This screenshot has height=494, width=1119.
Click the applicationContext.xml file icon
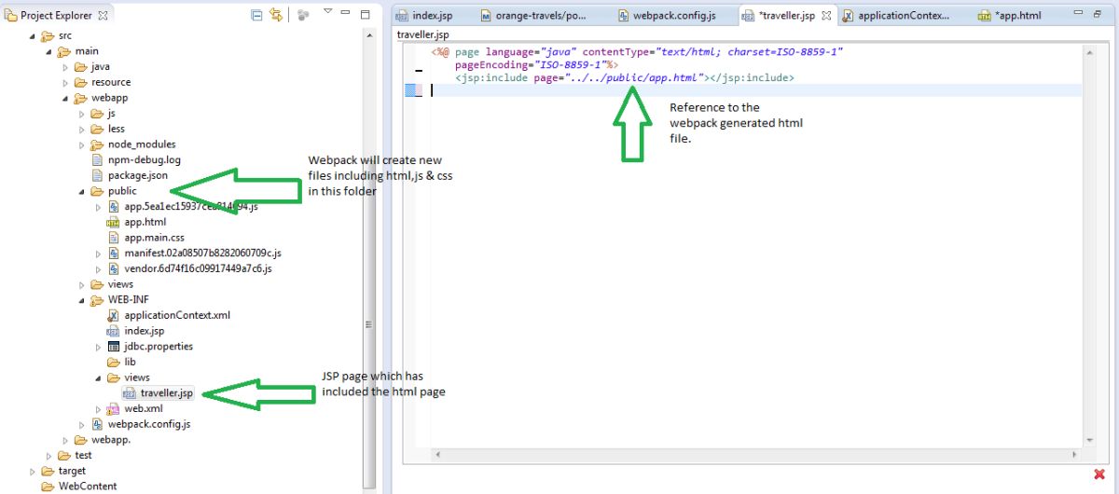(x=114, y=315)
